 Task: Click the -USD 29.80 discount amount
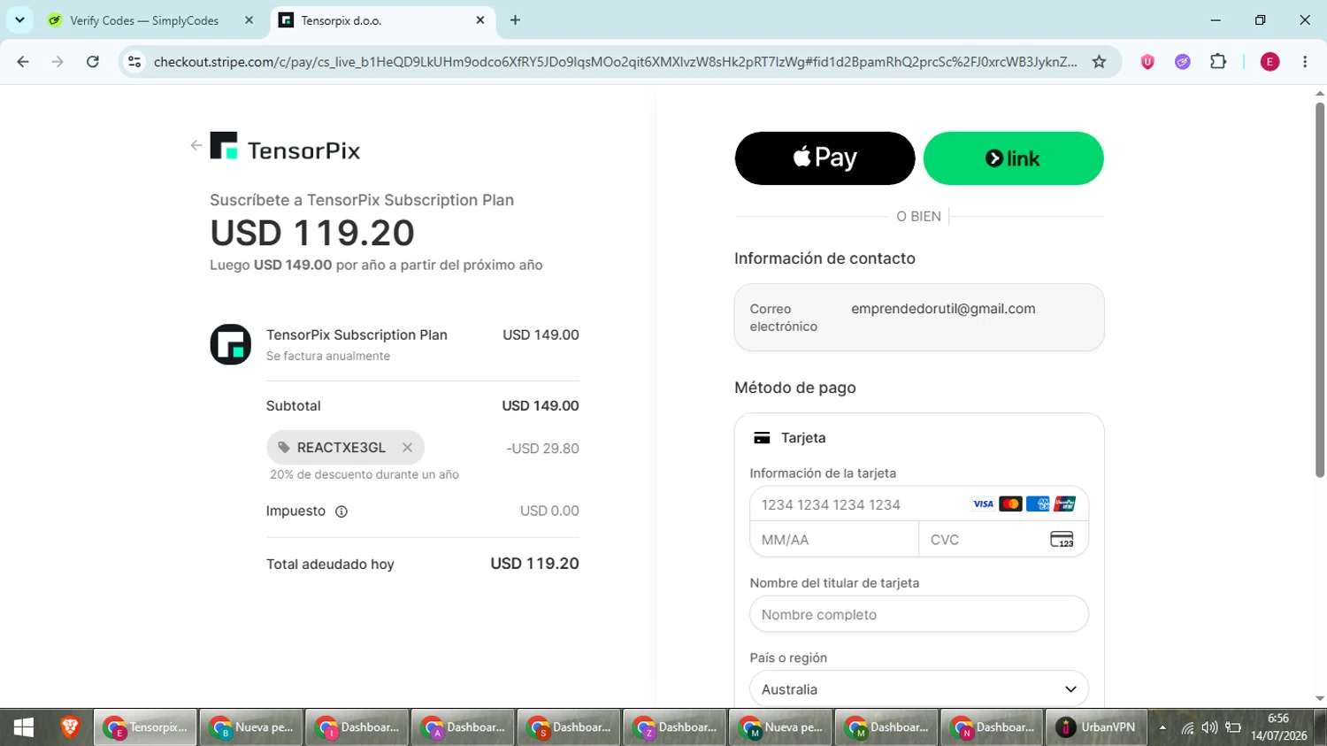pos(542,449)
